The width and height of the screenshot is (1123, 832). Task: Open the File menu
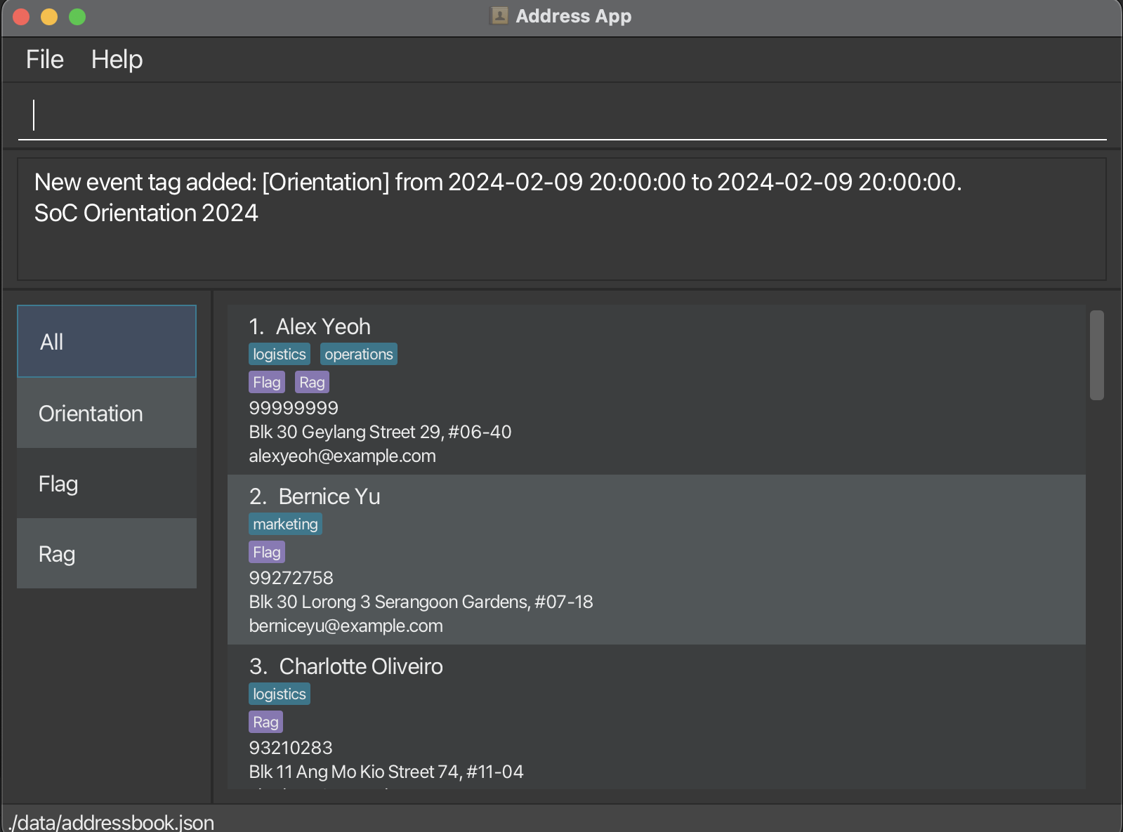[x=45, y=60]
